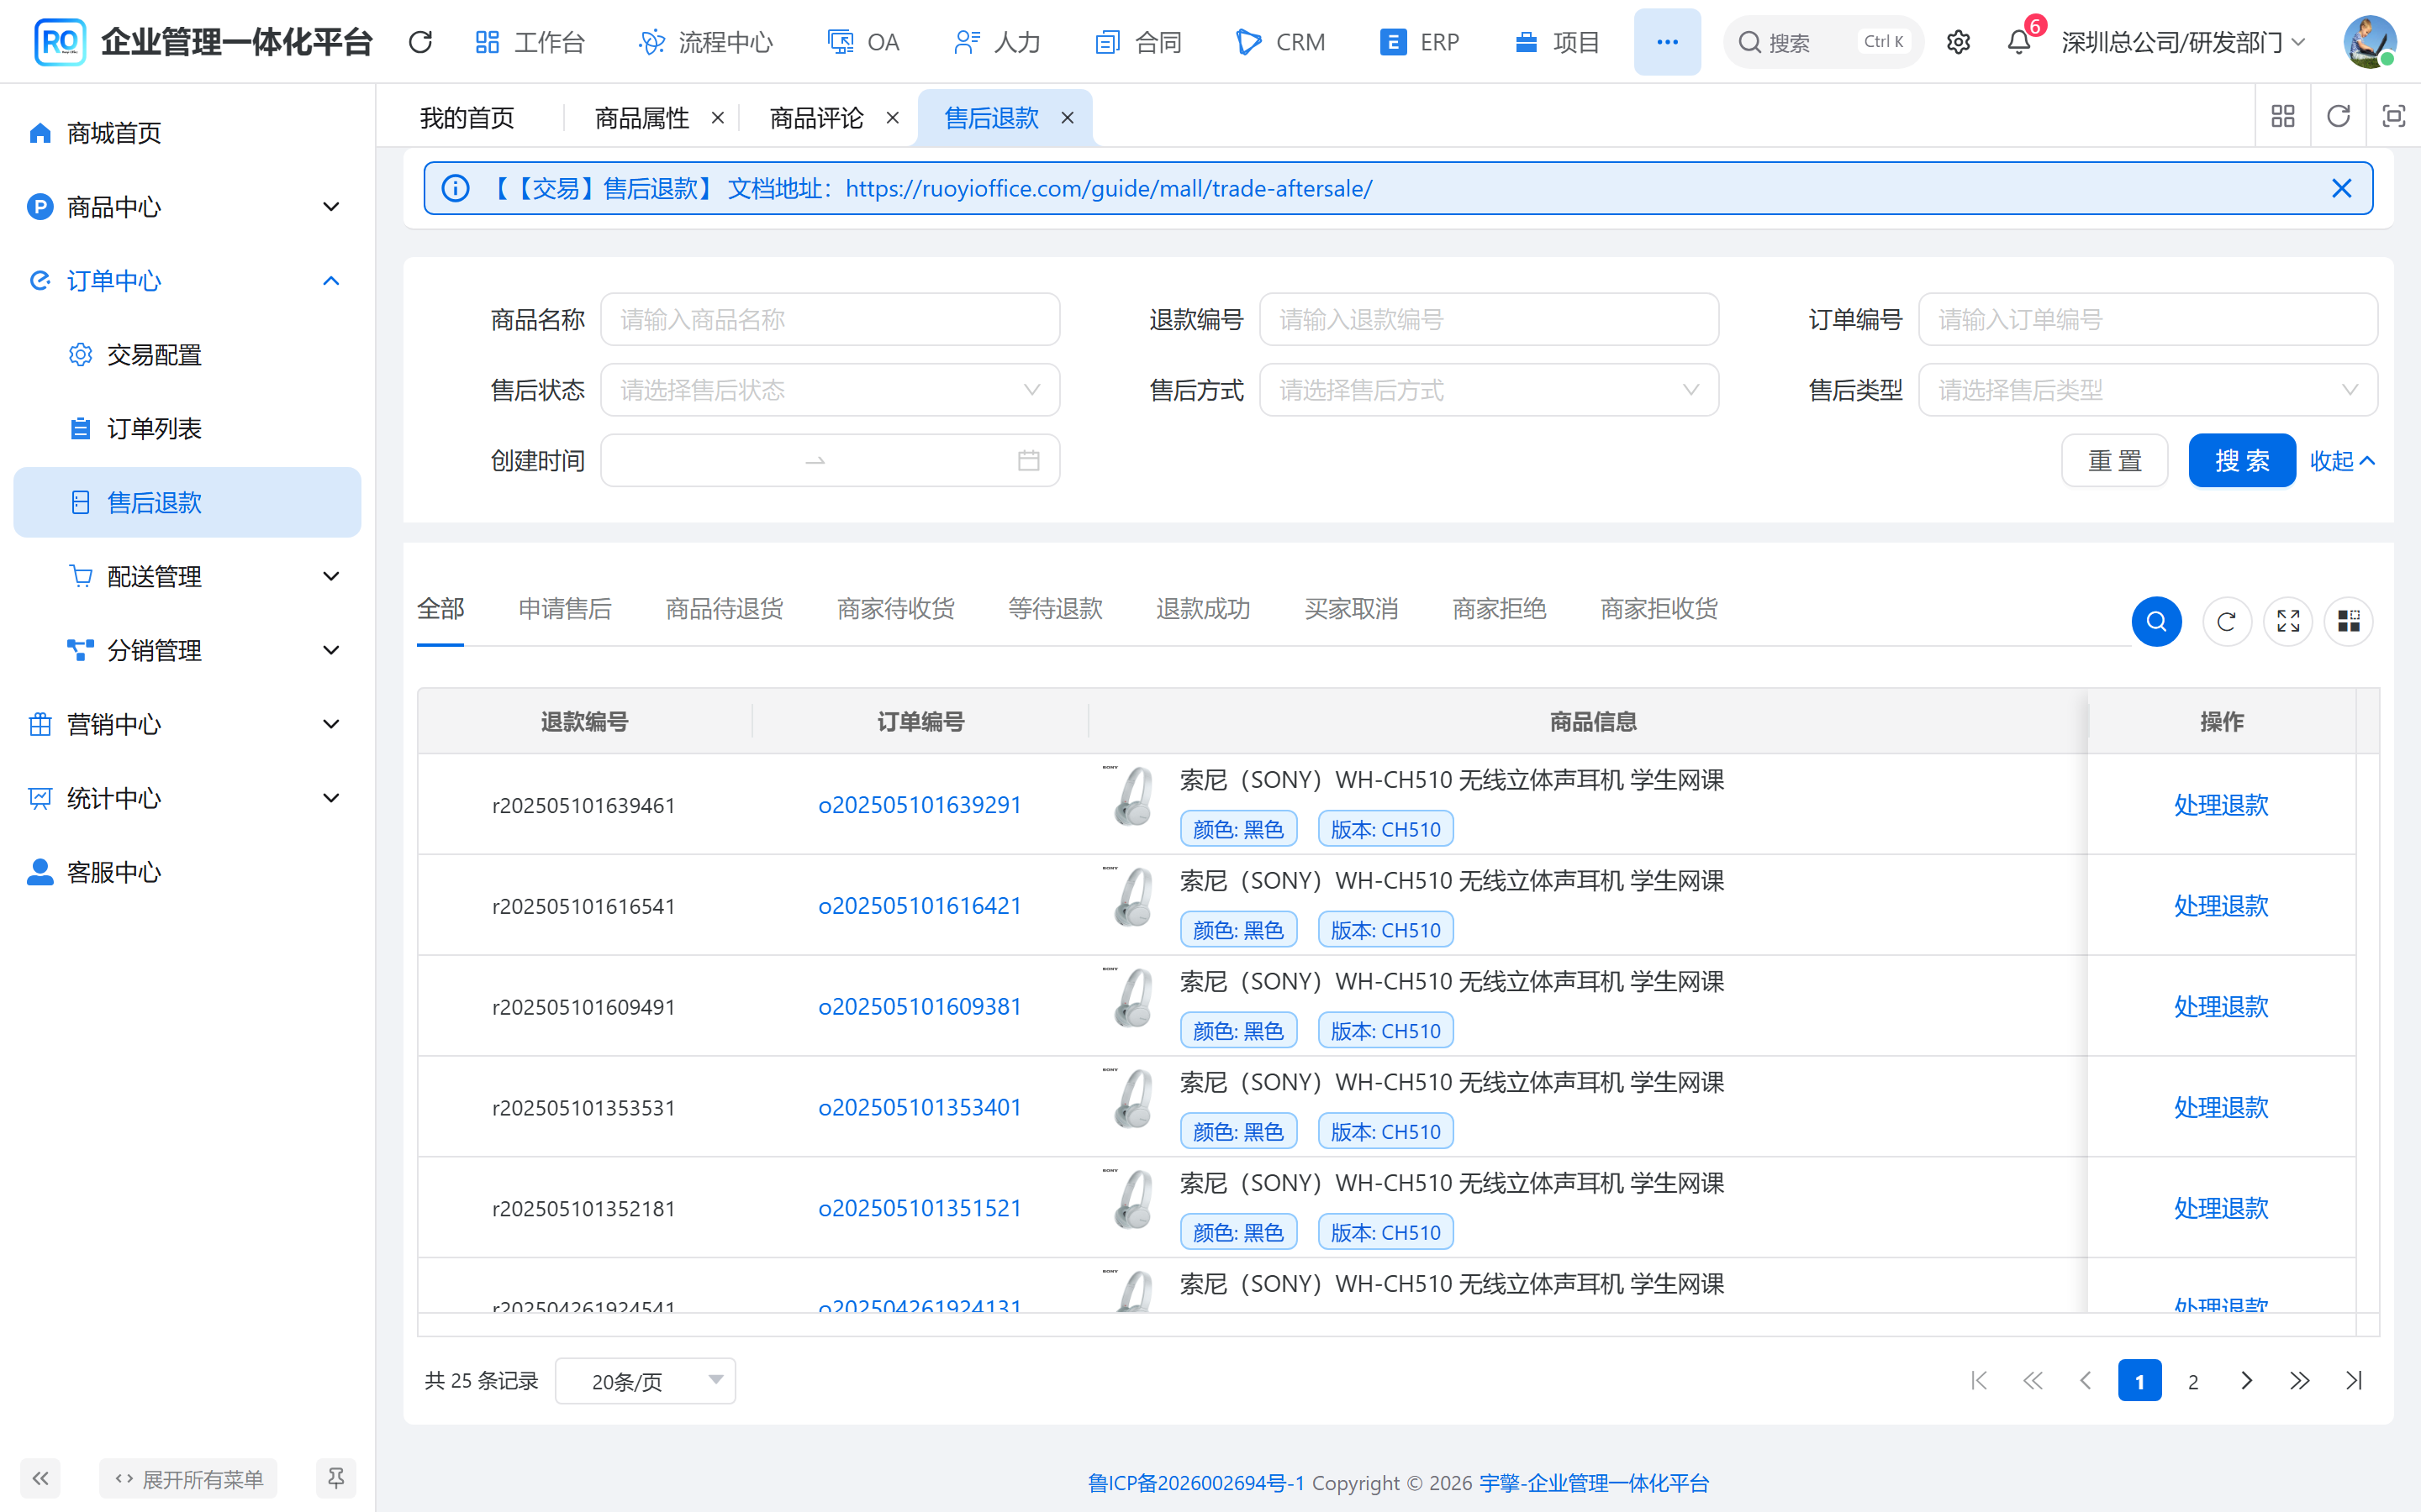Go to page 2

(2193, 1381)
